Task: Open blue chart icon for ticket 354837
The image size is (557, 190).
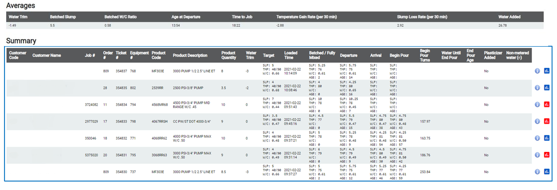Action: coord(546,71)
